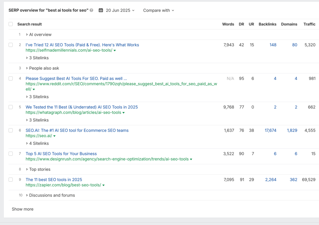
Task: Click the Domains column header
Action: [289, 24]
